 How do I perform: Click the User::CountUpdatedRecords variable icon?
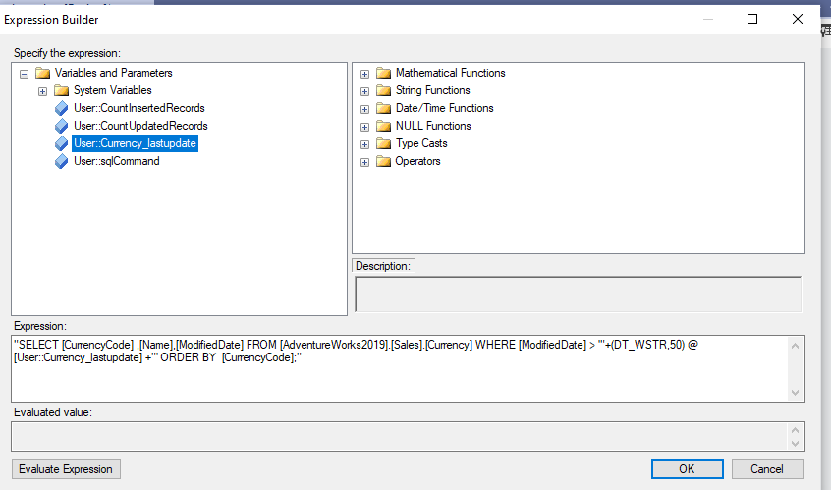[62, 126]
